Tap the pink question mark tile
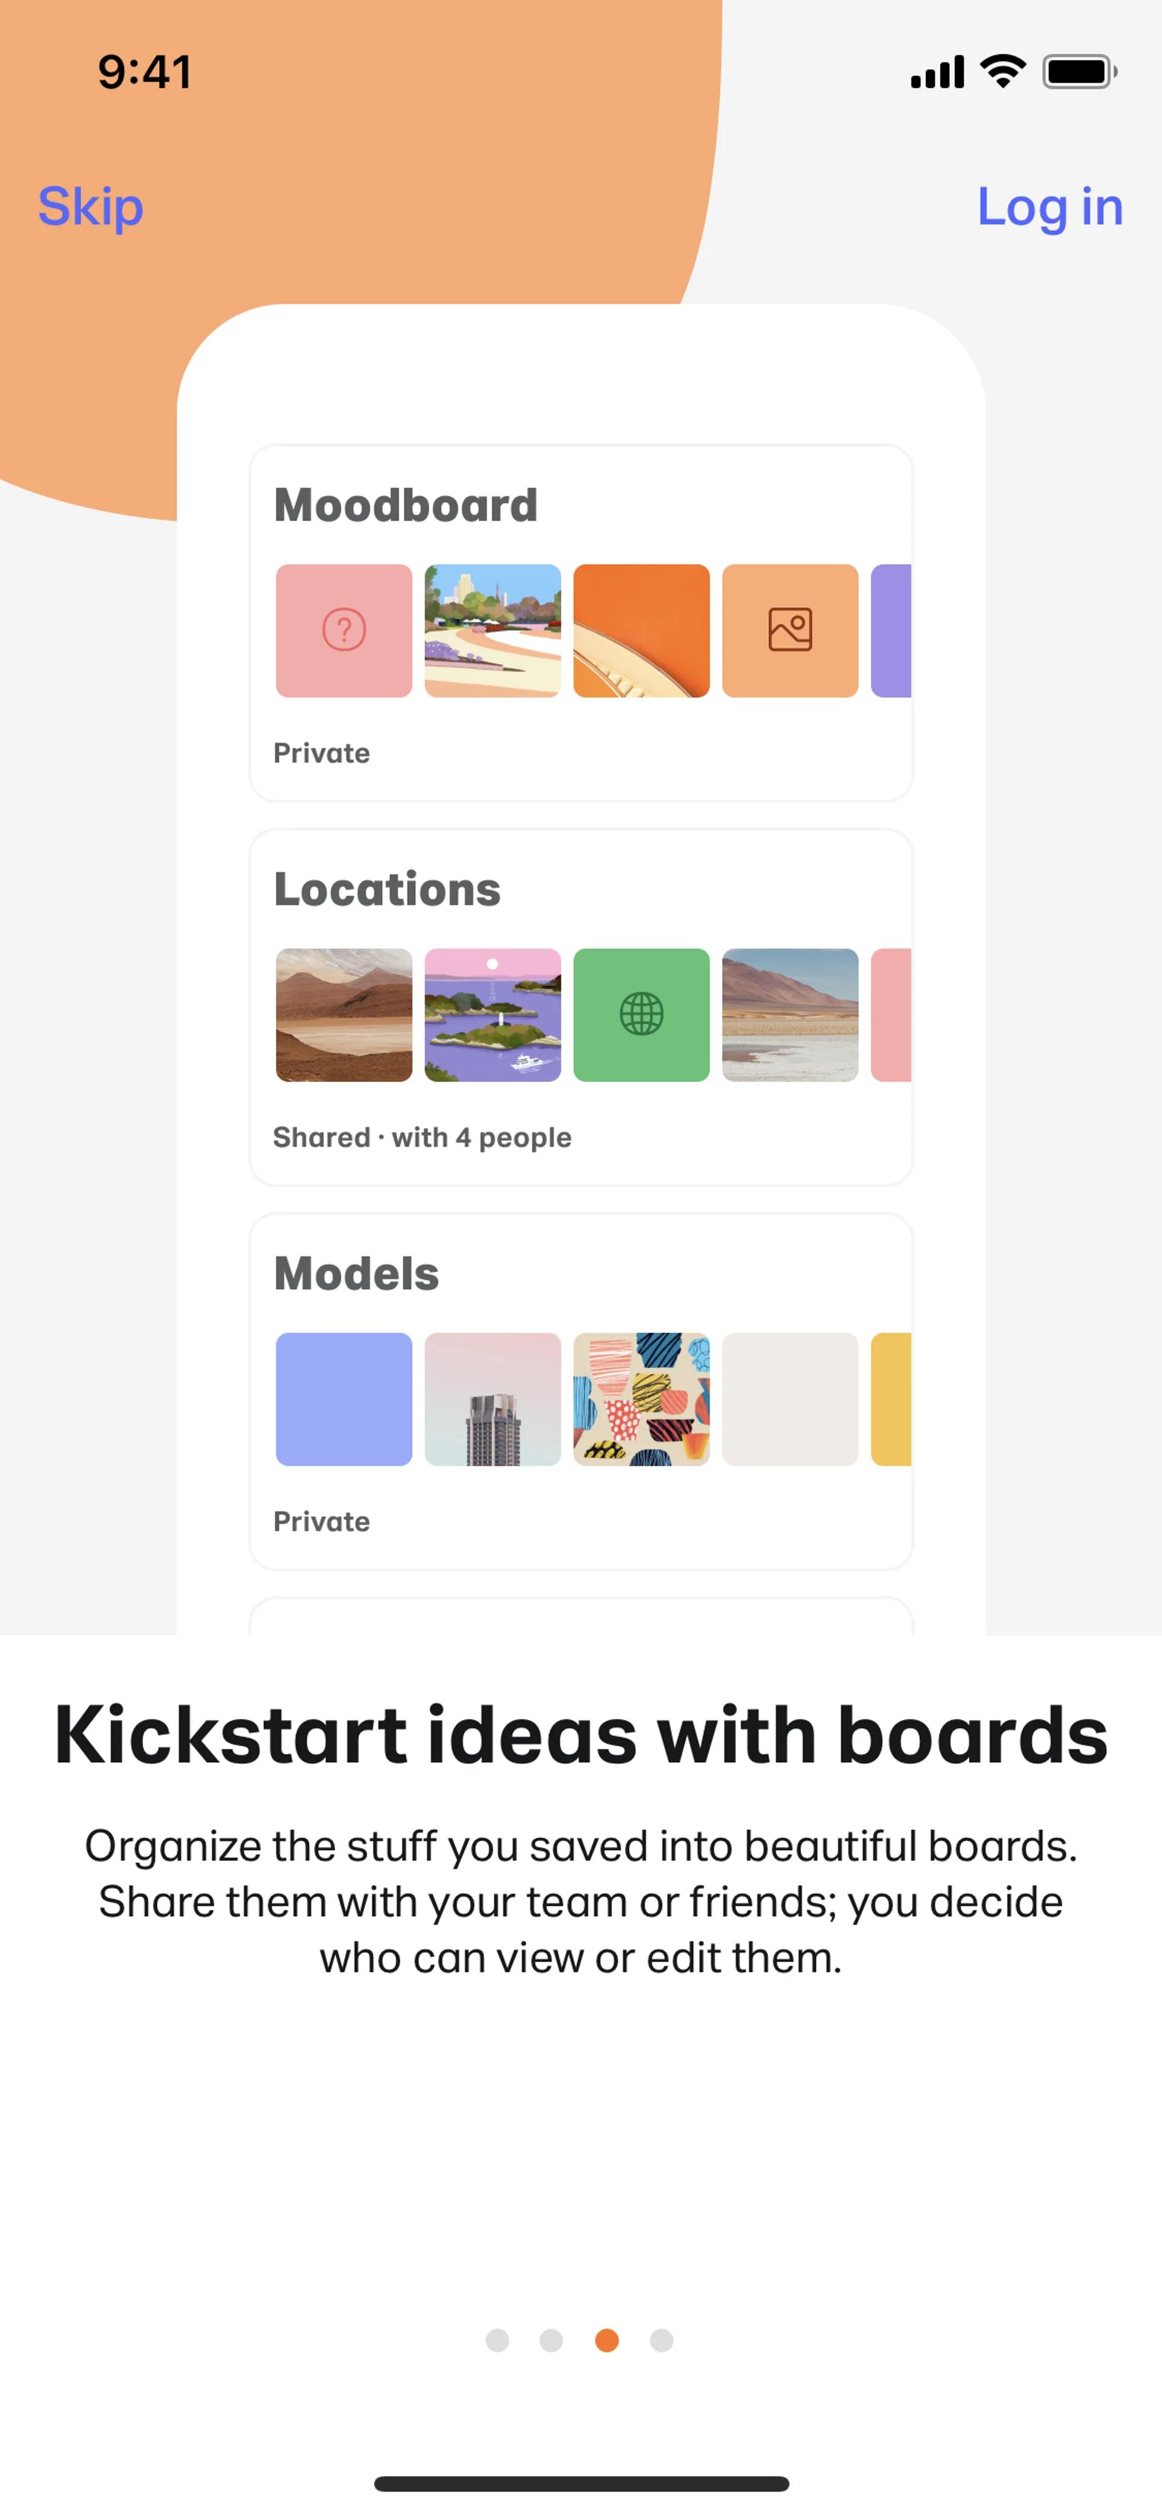The width and height of the screenshot is (1162, 2516). pos(344,631)
